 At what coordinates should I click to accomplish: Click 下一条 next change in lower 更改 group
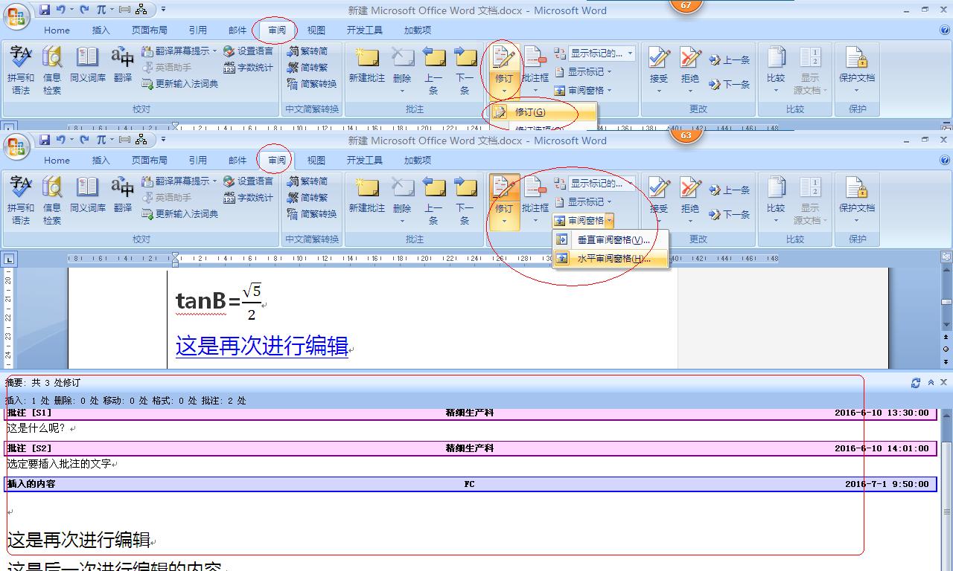click(730, 215)
